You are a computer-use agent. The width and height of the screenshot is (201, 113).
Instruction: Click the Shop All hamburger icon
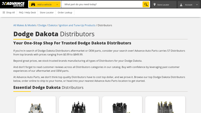click(4, 12)
